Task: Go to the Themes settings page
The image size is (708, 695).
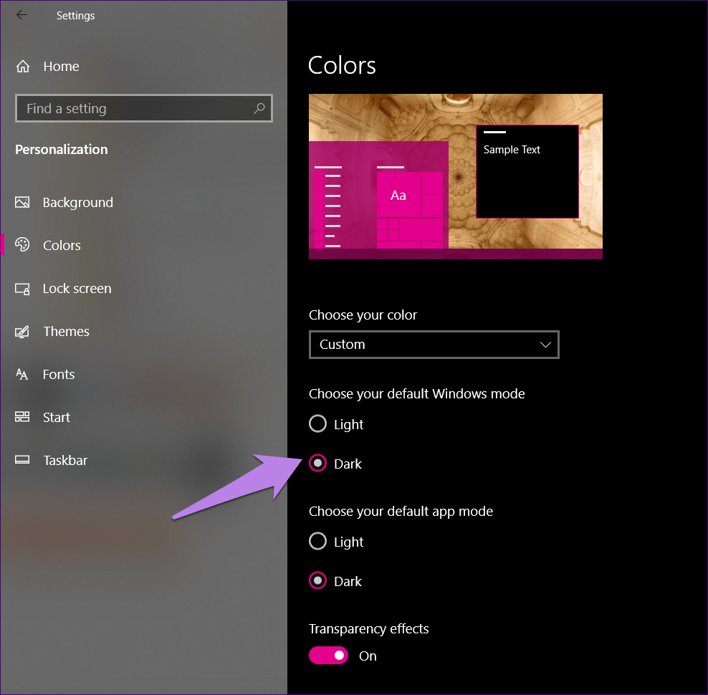Action: click(x=66, y=332)
